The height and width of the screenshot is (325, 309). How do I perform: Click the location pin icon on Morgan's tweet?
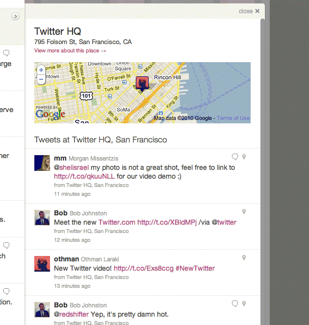click(x=244, y=157)
